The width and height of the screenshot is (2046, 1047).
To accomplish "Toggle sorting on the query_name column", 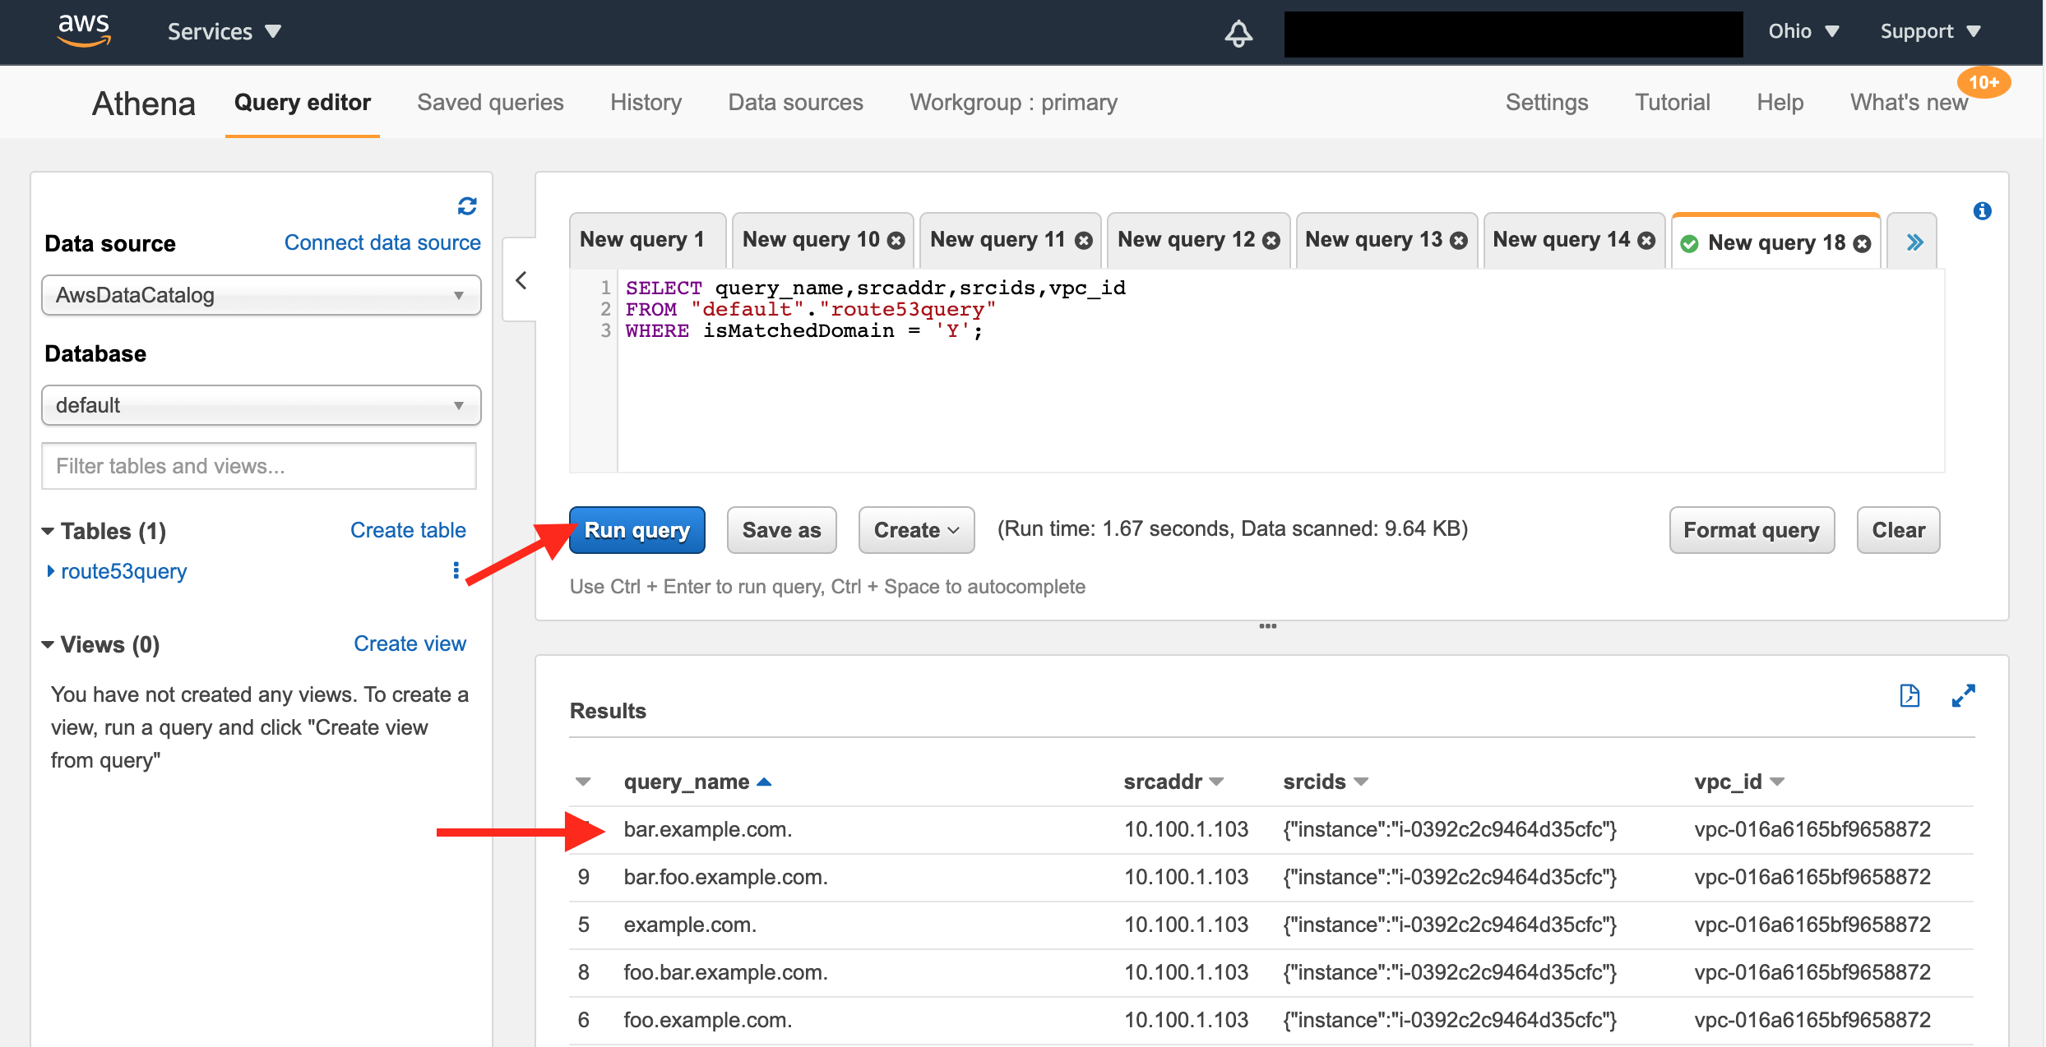I will click(x=765, y=782).
